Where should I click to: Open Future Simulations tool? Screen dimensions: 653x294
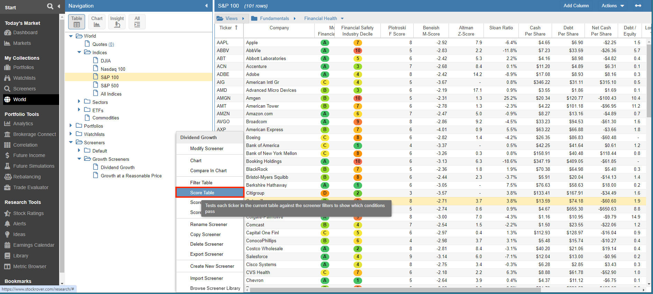34,166
